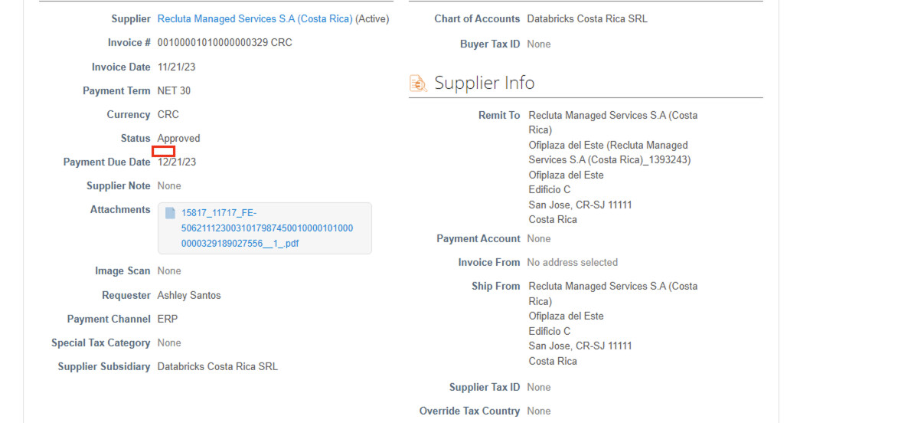Viewport: 898px width, 423px height.
Task: Click the NET 30 payment term value
Action: click(174, 91)
